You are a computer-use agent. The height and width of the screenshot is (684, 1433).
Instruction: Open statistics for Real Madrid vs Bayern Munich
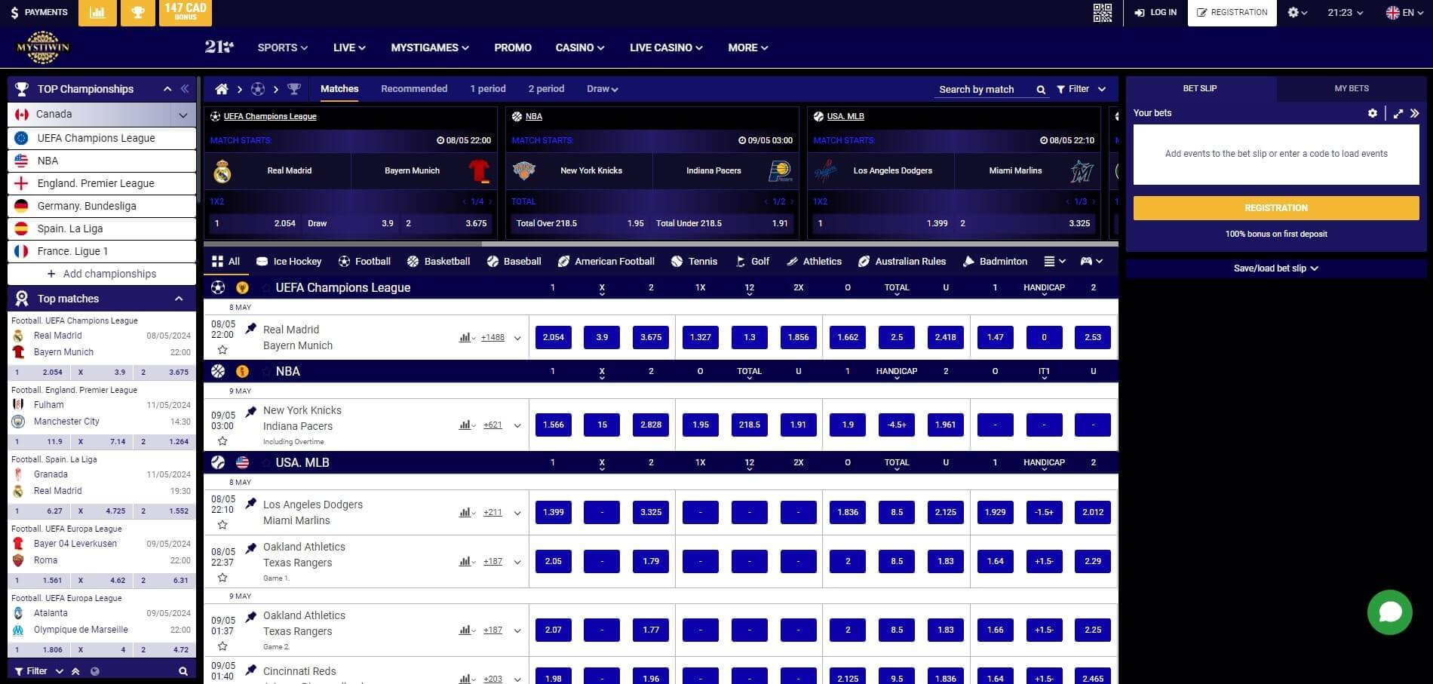(x=465, y=337)
